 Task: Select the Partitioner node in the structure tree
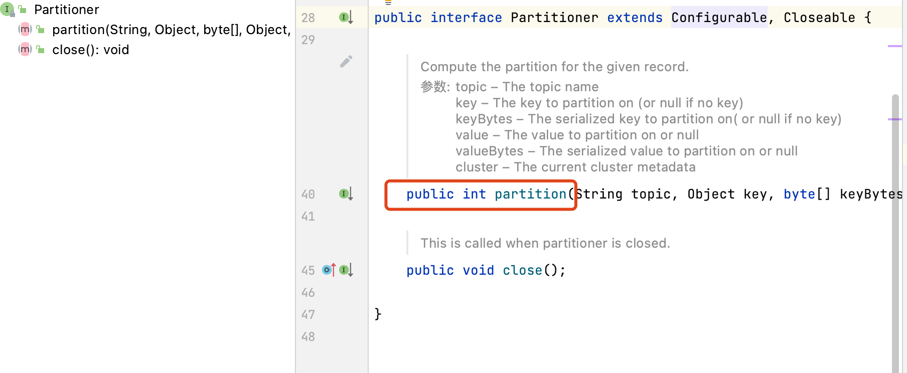point(66,10)
